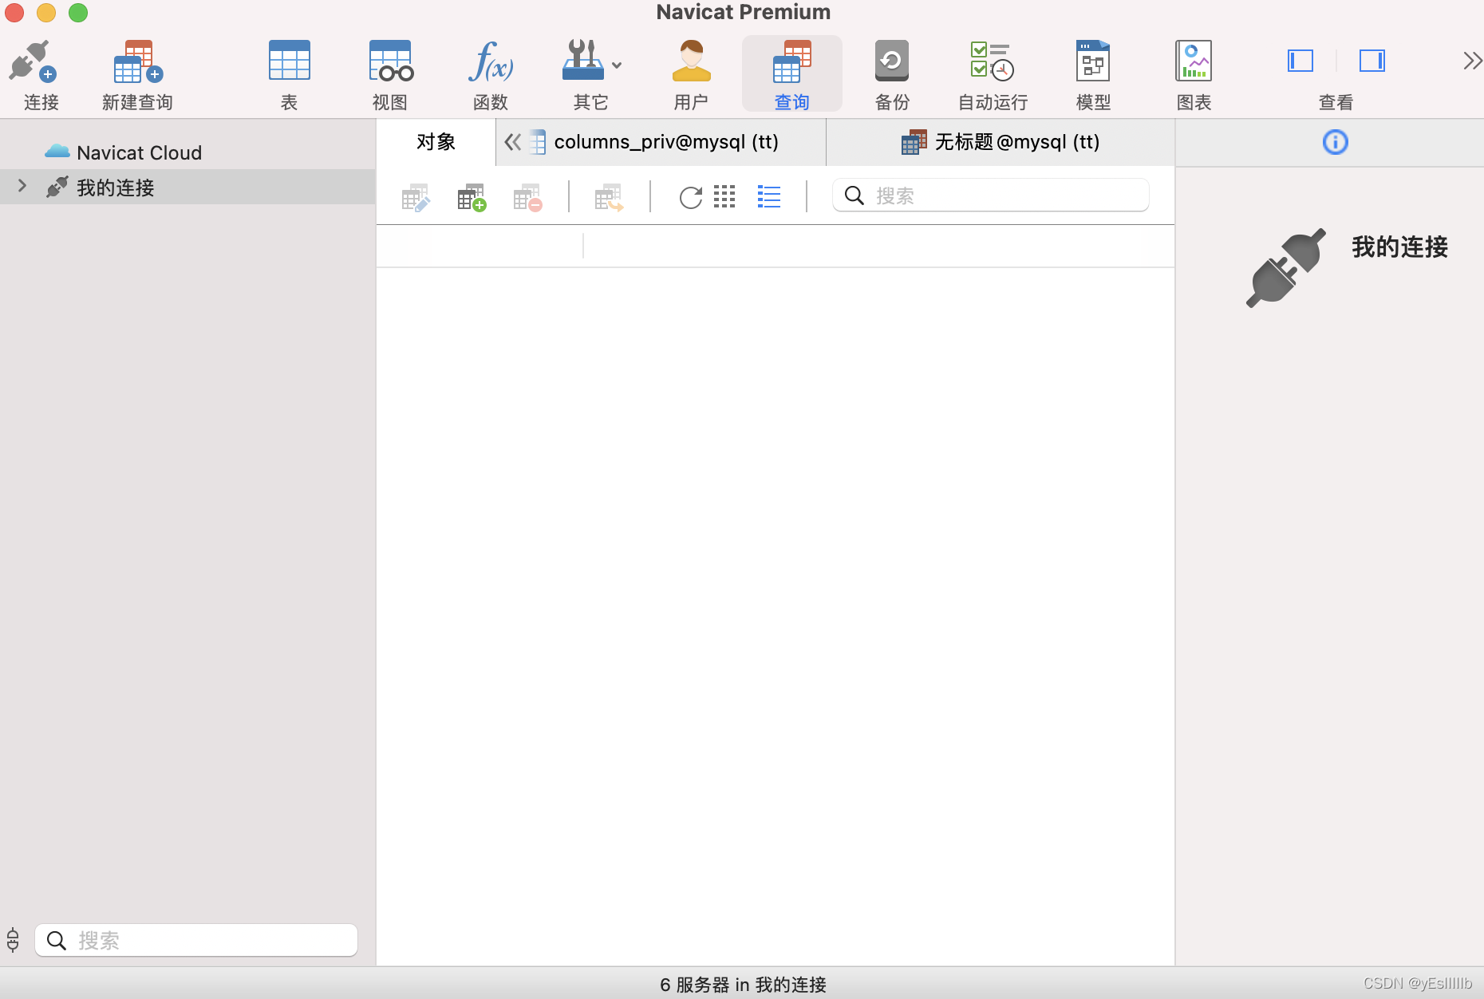Click the object search field
Image resolution: width=1484 pixels, height=999 pixels.
coord(990,195)
